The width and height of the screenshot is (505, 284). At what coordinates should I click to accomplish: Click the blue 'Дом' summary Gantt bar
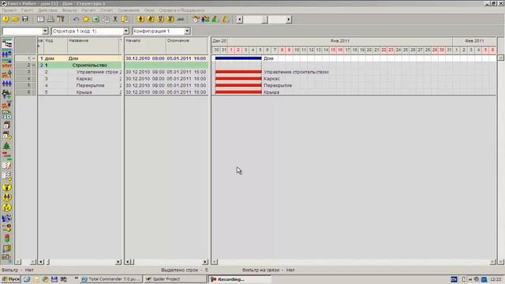click(x=238, y=58)
